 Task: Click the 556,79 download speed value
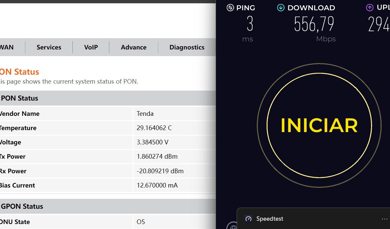tap(314, 24)
